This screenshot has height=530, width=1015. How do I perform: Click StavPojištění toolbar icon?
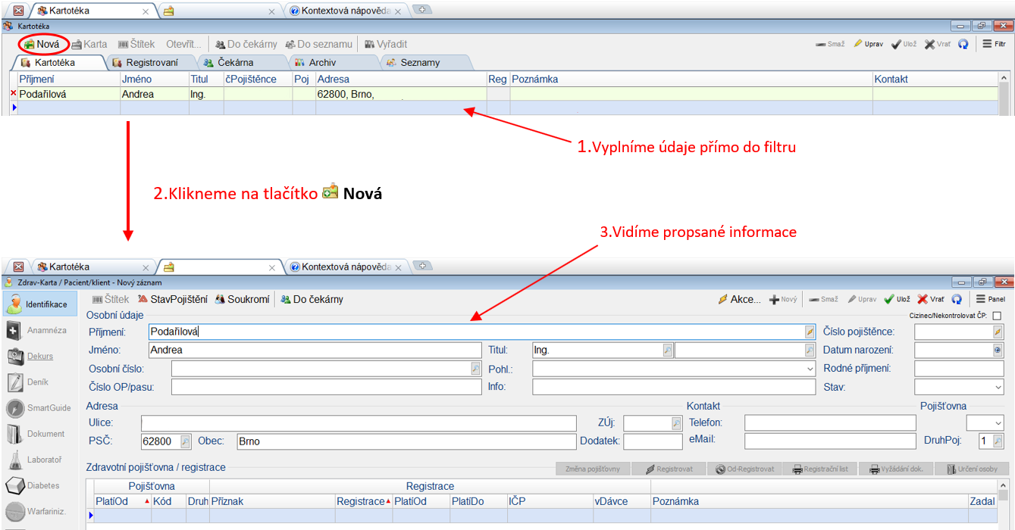(172, 299)
